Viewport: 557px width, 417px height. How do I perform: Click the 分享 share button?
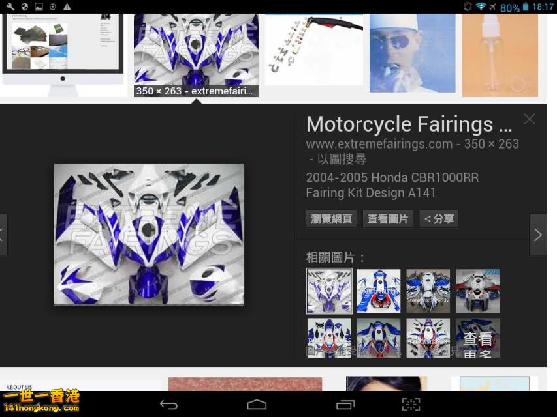[x=439, y=219]
